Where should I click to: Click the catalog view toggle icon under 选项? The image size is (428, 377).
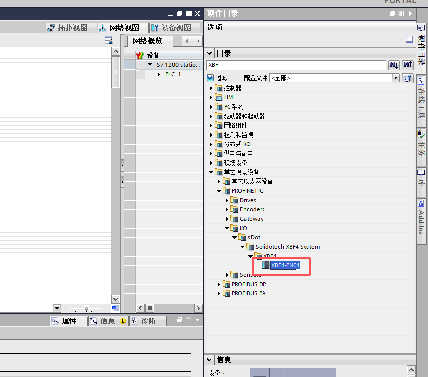[409, 39]
